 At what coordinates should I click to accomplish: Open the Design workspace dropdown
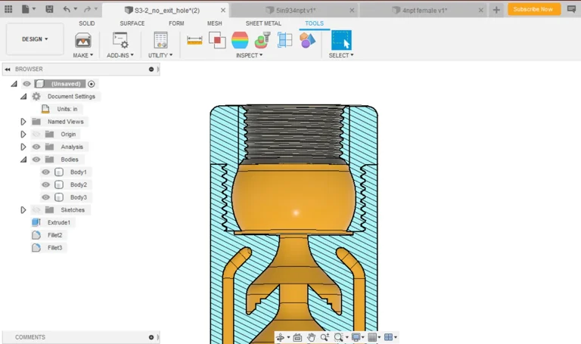[35, 39]
